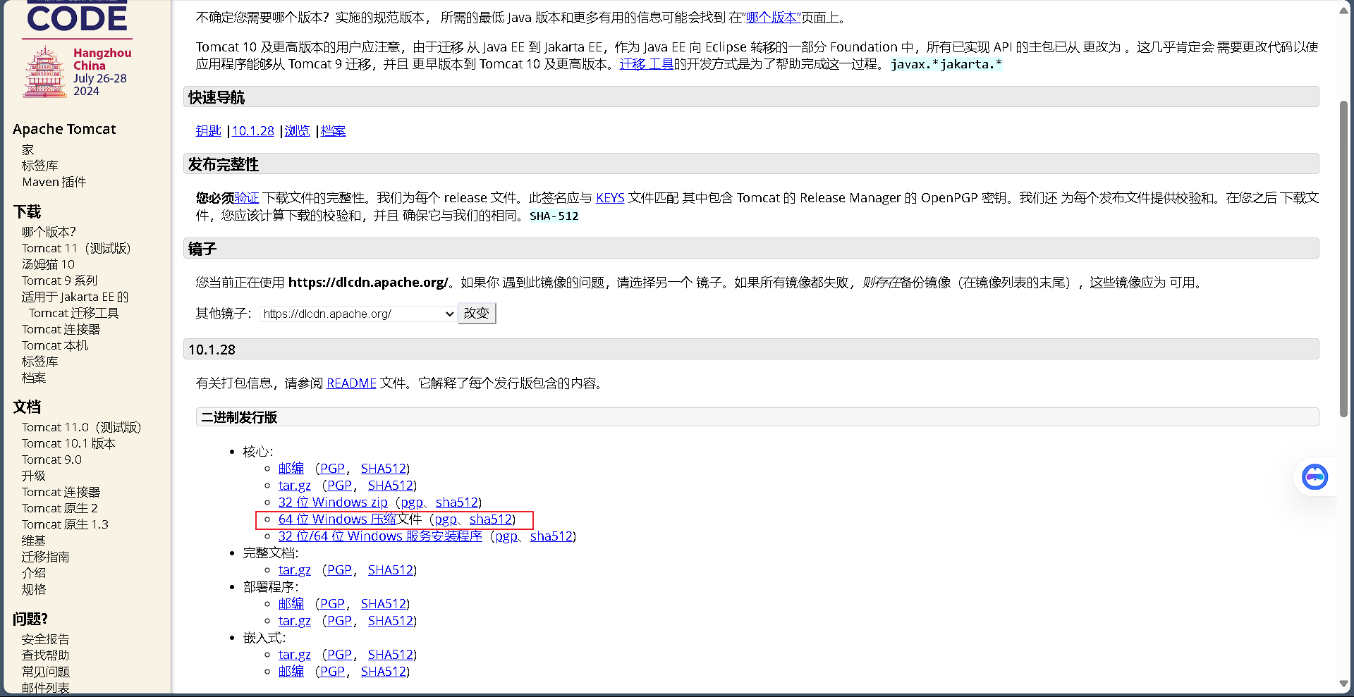Open 介绍 in the sidebar
Viewport: 1354px width, 697px height.
pyautogui.click(x=34, y=574)
